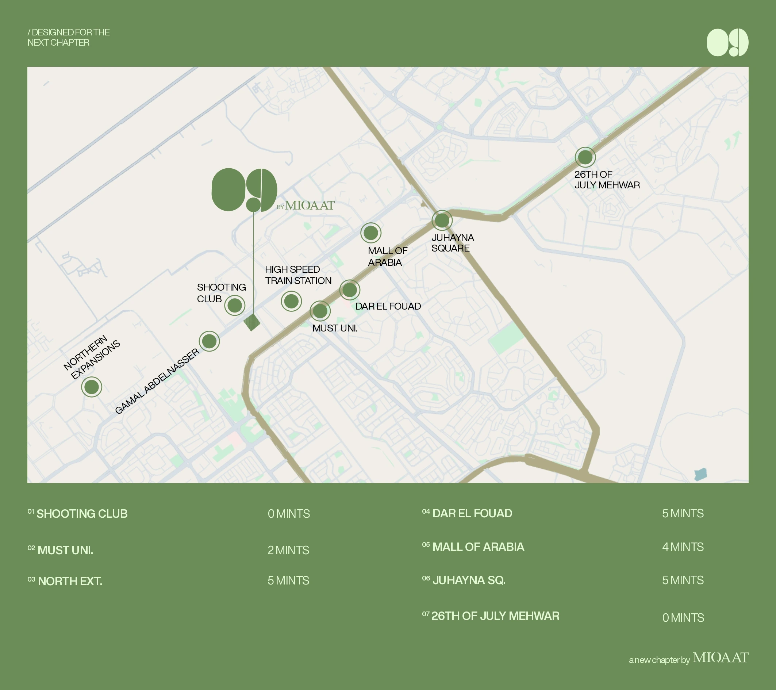Click '2 MINTS' beside MUST Uni.

click(288, 550)
